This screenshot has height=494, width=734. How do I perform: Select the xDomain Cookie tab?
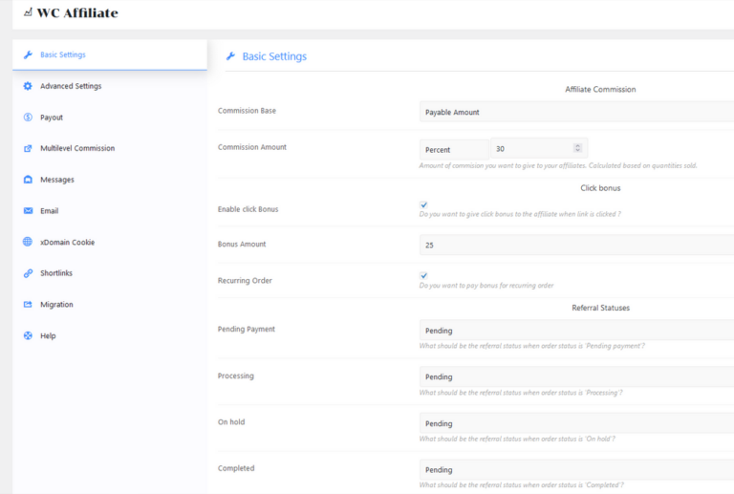pyautogui.click(x=110, y=242)
